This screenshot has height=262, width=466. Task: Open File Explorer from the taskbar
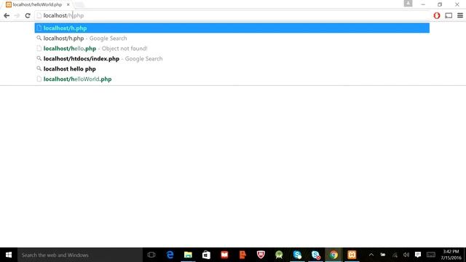(x=188, y=255)
